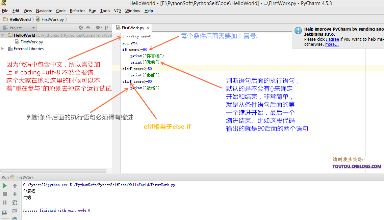The image size is (384, 220).
Task: Click the '# coding=utf-8' comment line
Action: (136, 37)
